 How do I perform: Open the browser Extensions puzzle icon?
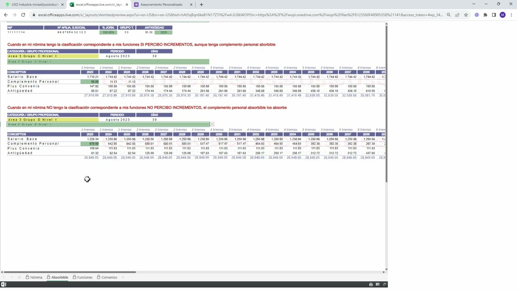click(485, 15)
